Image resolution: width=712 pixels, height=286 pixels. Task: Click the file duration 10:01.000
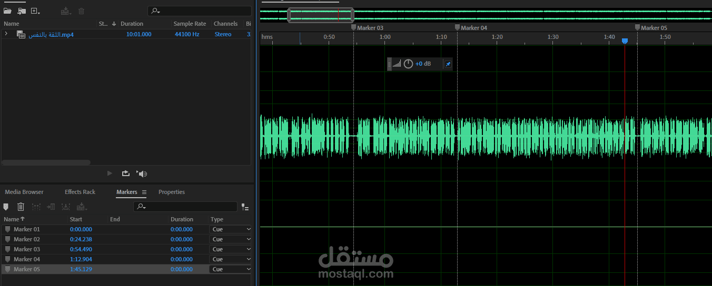[x=139, y=34]
